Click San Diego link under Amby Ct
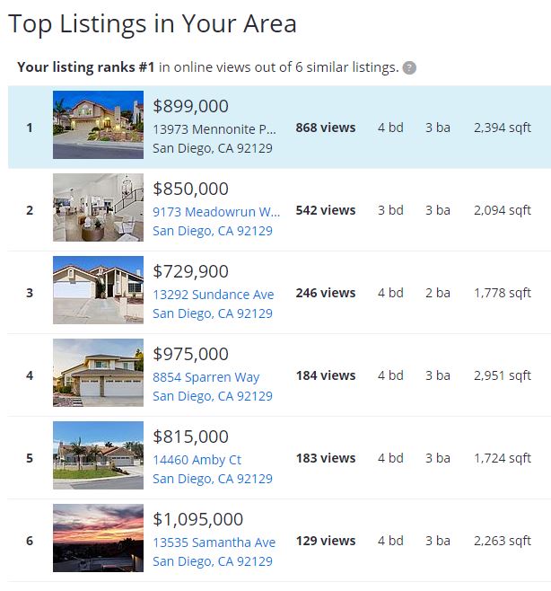Screen dimensions: 551x591 pos(213,479)
